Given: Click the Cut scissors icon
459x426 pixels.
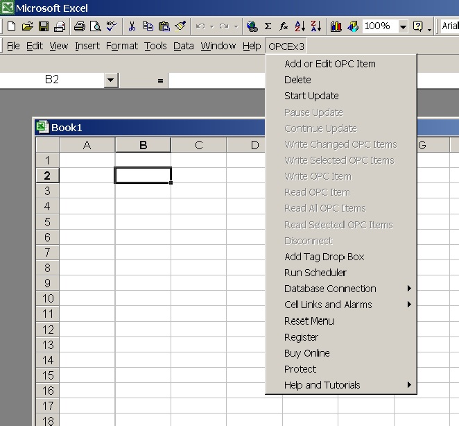Looking at the screenshot, I should tap(132, 26).
